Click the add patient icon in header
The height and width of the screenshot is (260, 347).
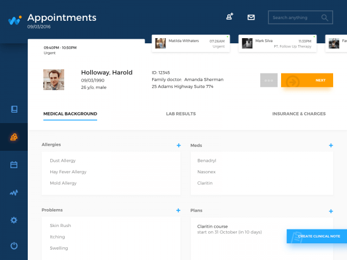pos(230,17)
